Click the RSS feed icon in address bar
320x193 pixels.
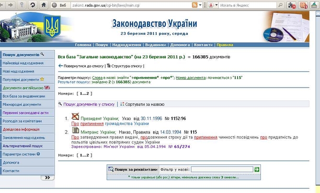coord(195,5)
